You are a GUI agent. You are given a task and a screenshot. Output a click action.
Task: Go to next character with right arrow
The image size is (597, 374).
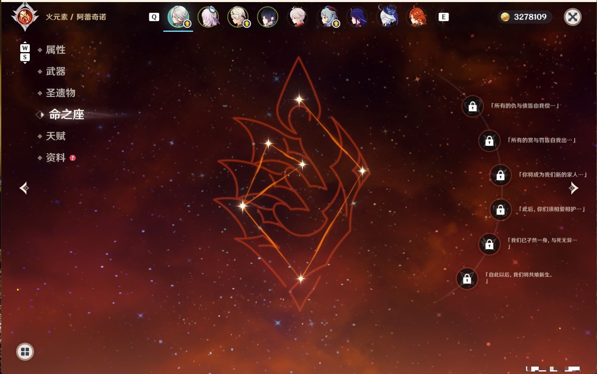[x=573, y=188]
